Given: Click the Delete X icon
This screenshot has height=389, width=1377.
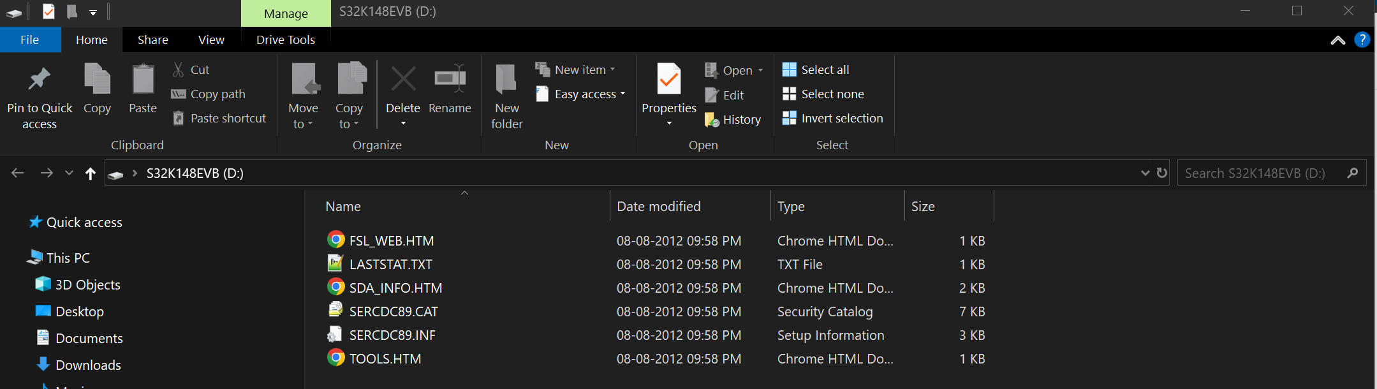Looking at the screenshot, I should point(403,80).
